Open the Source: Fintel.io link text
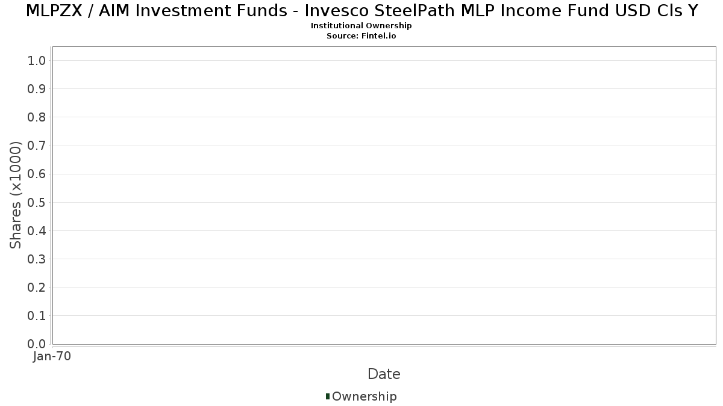Viewport: 723px width, 406px height. [x=361, y=36]
